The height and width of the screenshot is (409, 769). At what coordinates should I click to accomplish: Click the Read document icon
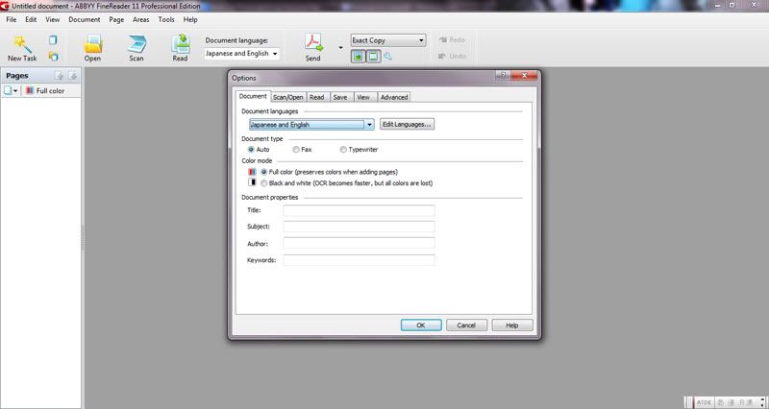click(180, 43)
